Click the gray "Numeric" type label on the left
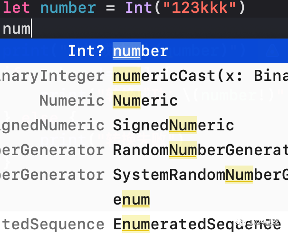288x235 pixels. [72, 100]
